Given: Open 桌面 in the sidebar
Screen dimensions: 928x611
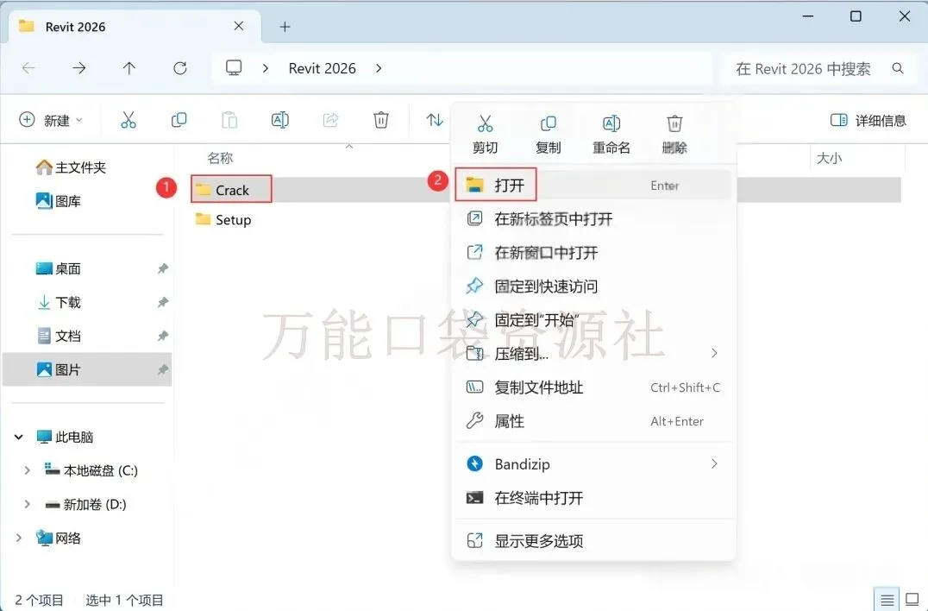Looking at the screenshot, I should (59, 268).
